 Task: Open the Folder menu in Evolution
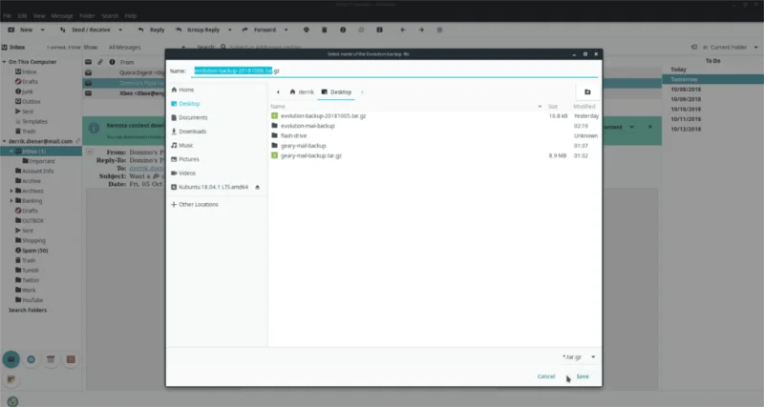87,15
